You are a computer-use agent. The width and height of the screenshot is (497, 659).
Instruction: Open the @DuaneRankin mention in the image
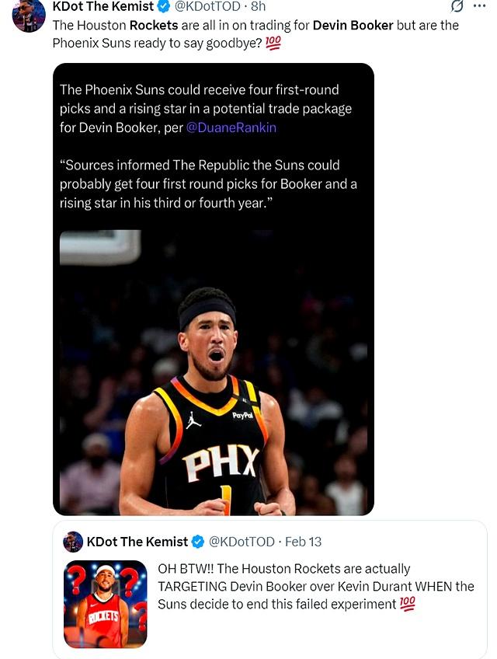tap(231, 127)
